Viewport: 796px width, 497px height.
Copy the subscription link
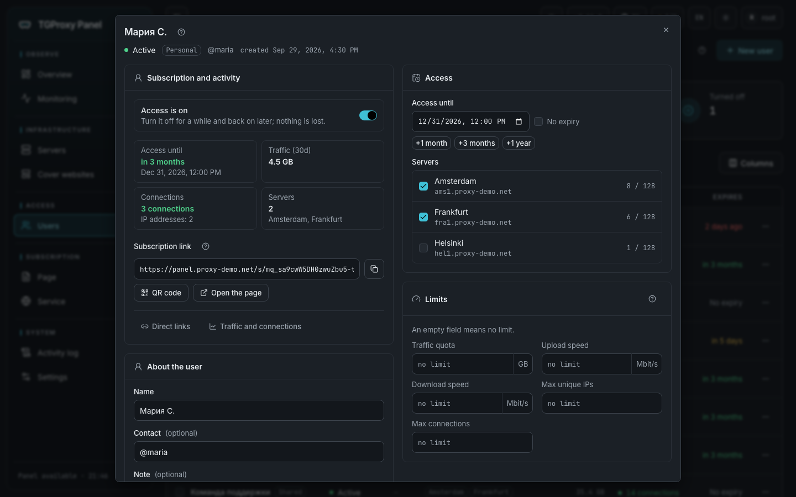(x=374, y=269)
